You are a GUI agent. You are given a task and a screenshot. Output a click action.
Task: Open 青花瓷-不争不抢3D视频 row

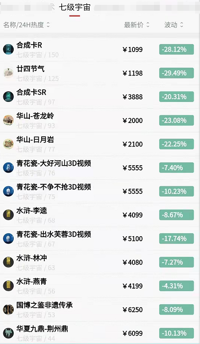pos(100,191)
